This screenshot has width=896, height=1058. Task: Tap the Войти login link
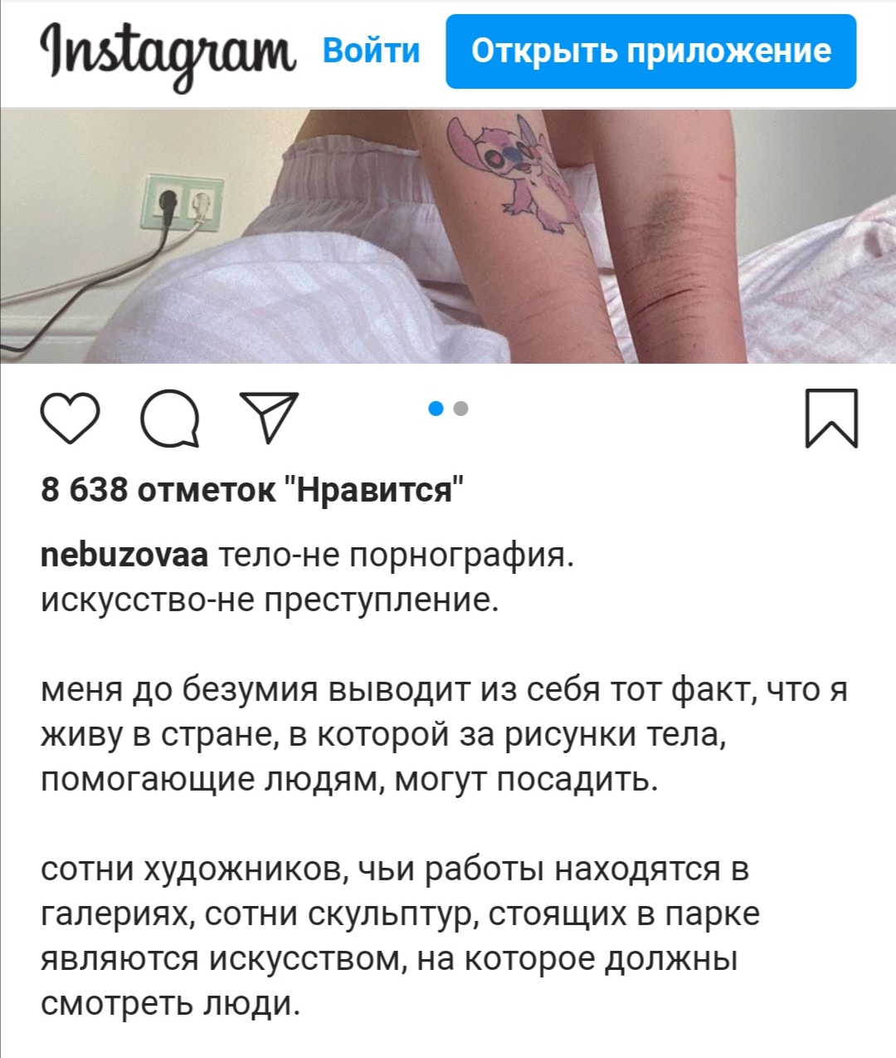tap(371, 51)
